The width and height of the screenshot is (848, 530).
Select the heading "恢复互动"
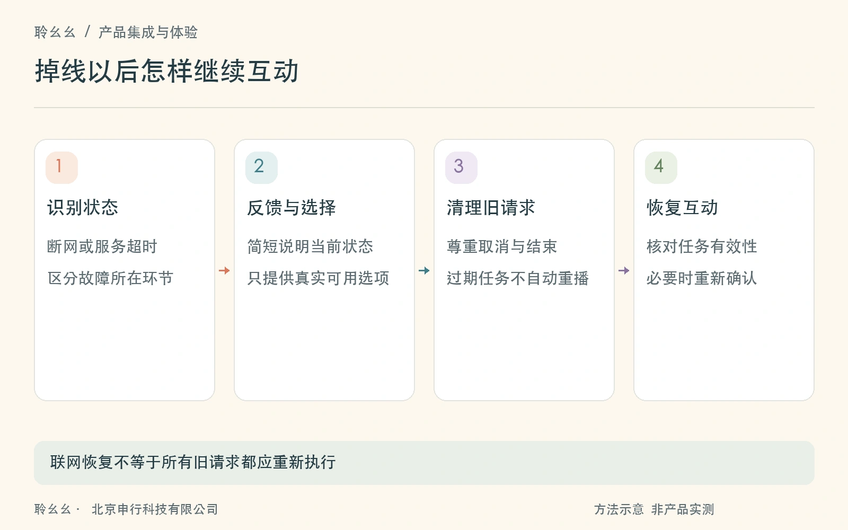click(x=682, y=207)
